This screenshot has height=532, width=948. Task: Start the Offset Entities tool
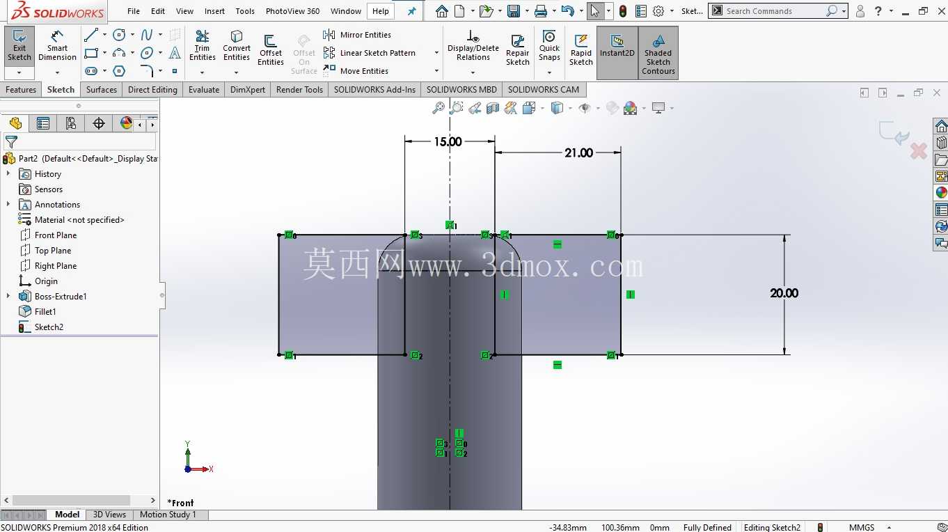click(271, 50)
